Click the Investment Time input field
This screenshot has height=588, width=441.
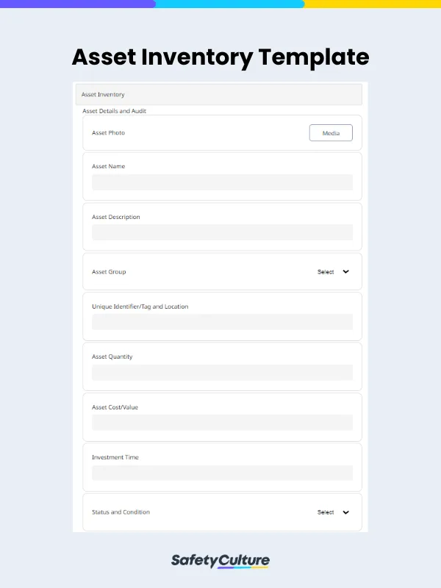coord(222,473)
